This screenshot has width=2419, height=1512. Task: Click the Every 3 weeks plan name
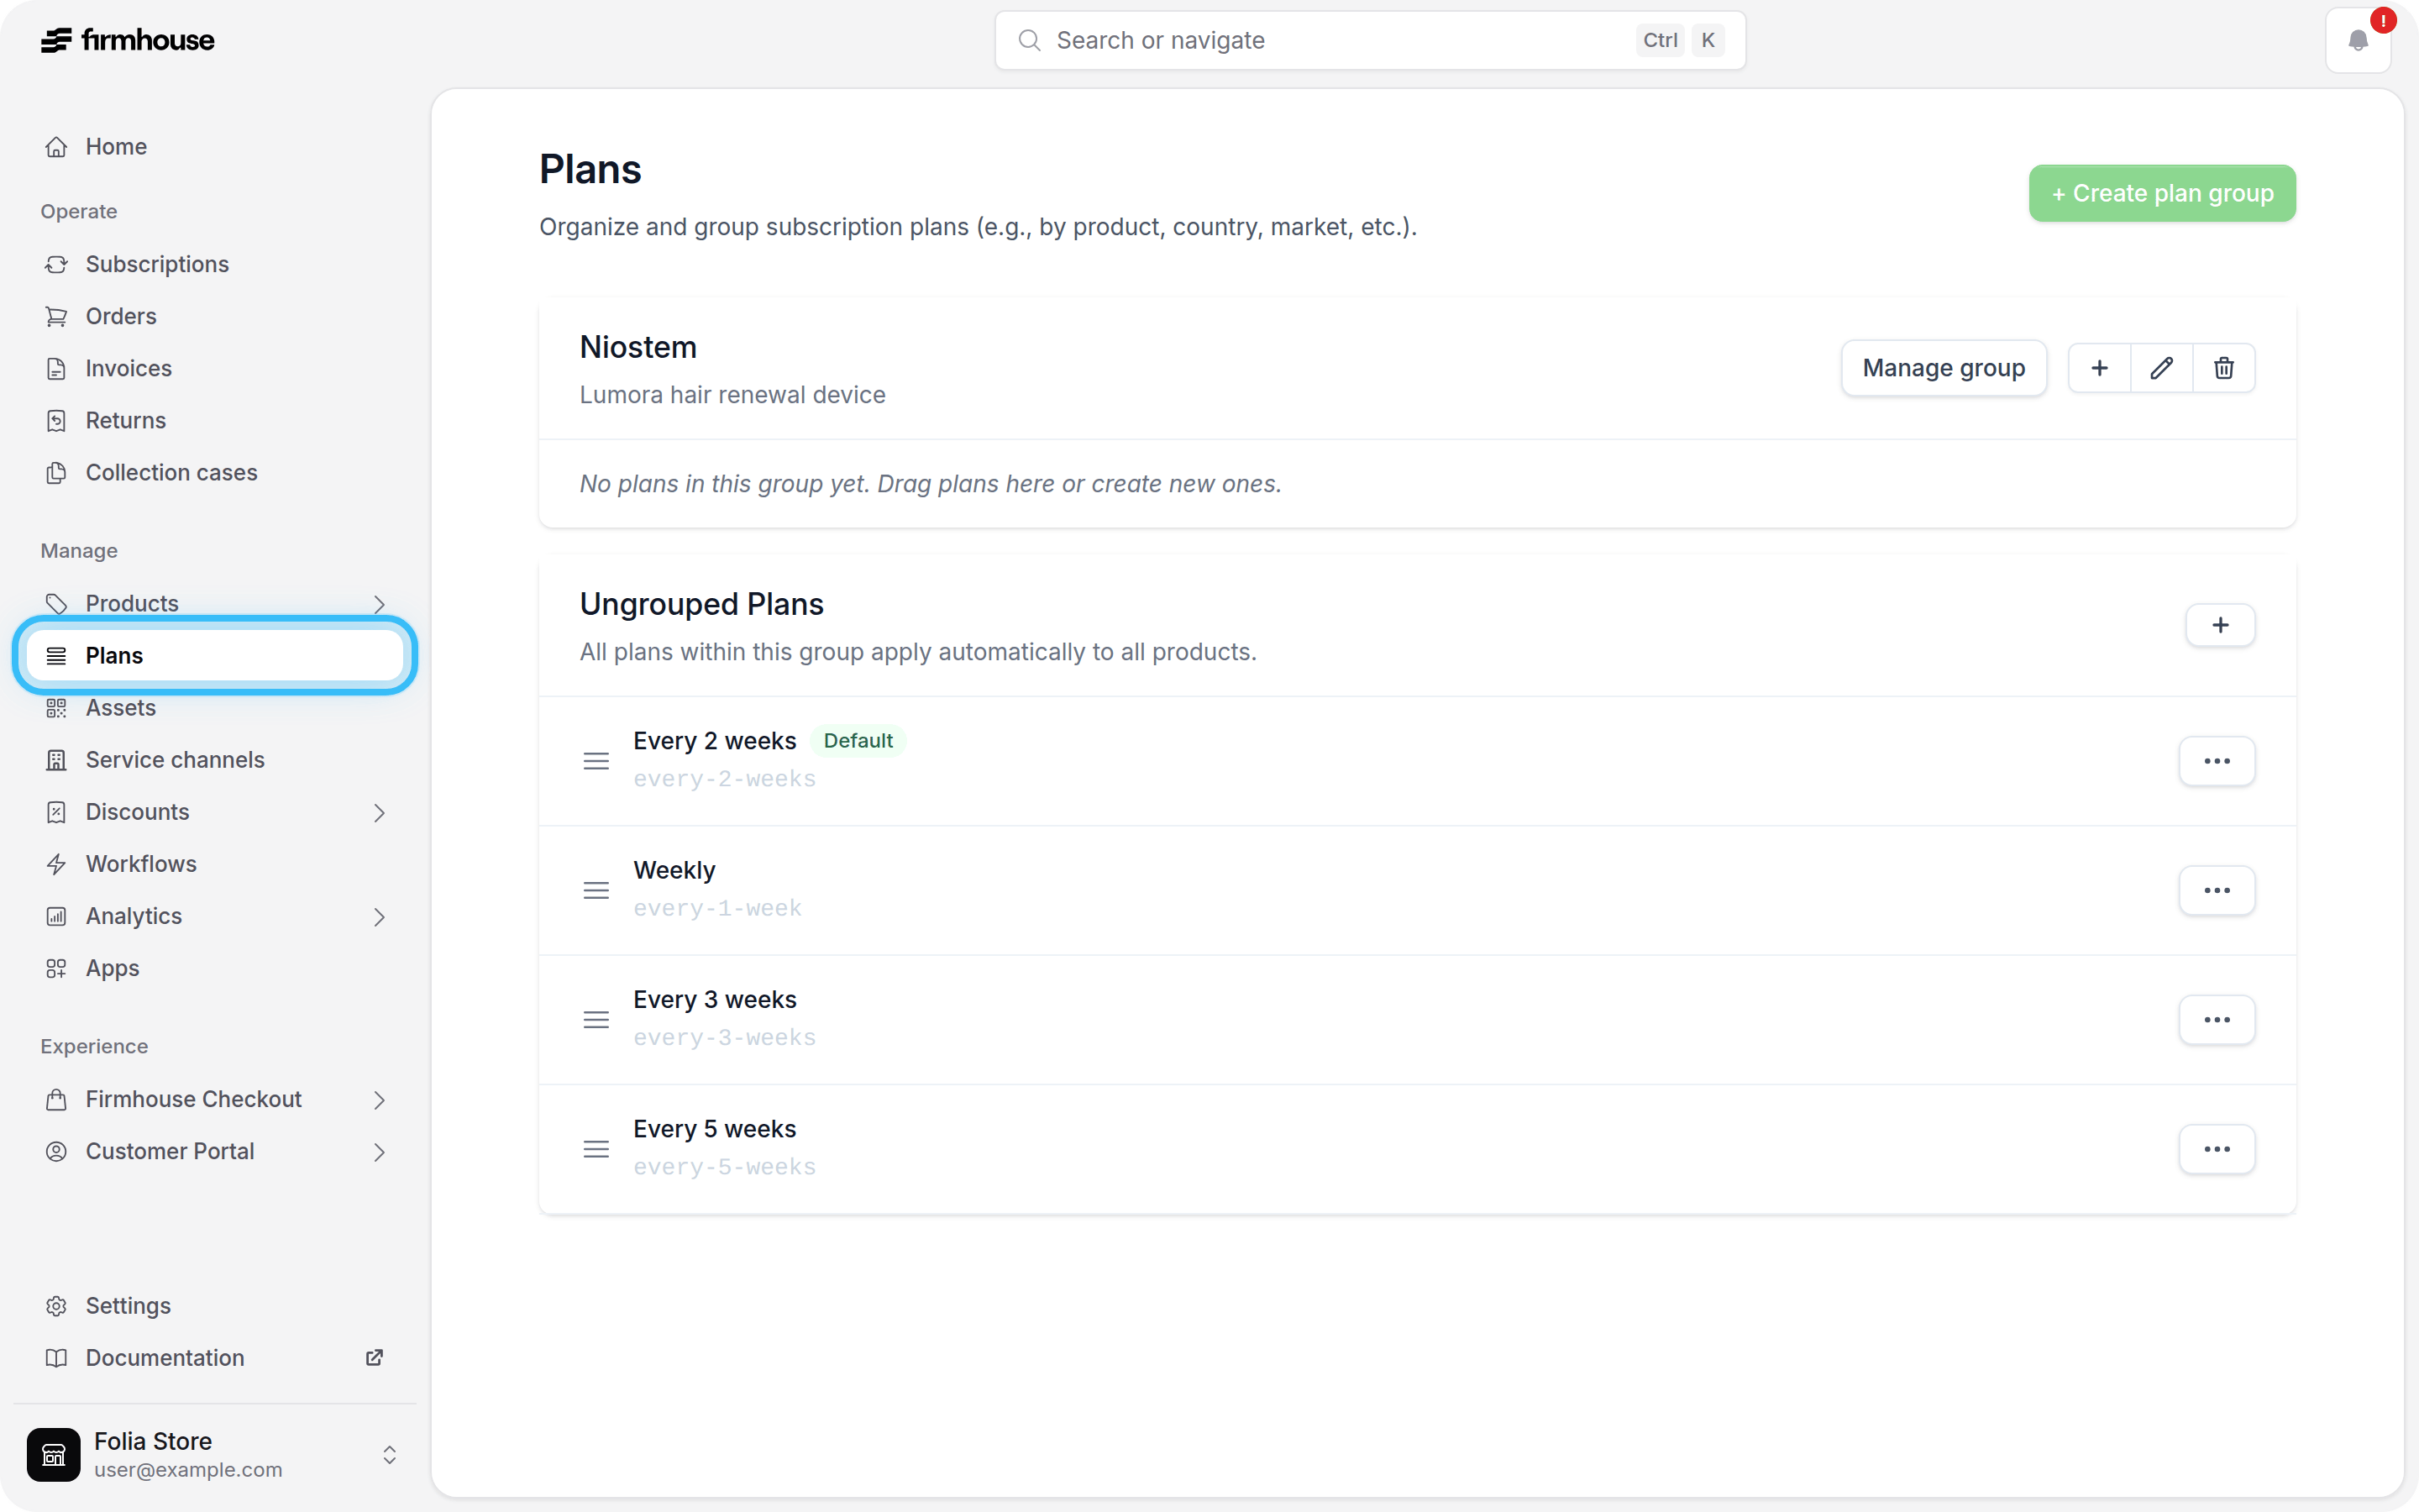(x=715, y=1000)
